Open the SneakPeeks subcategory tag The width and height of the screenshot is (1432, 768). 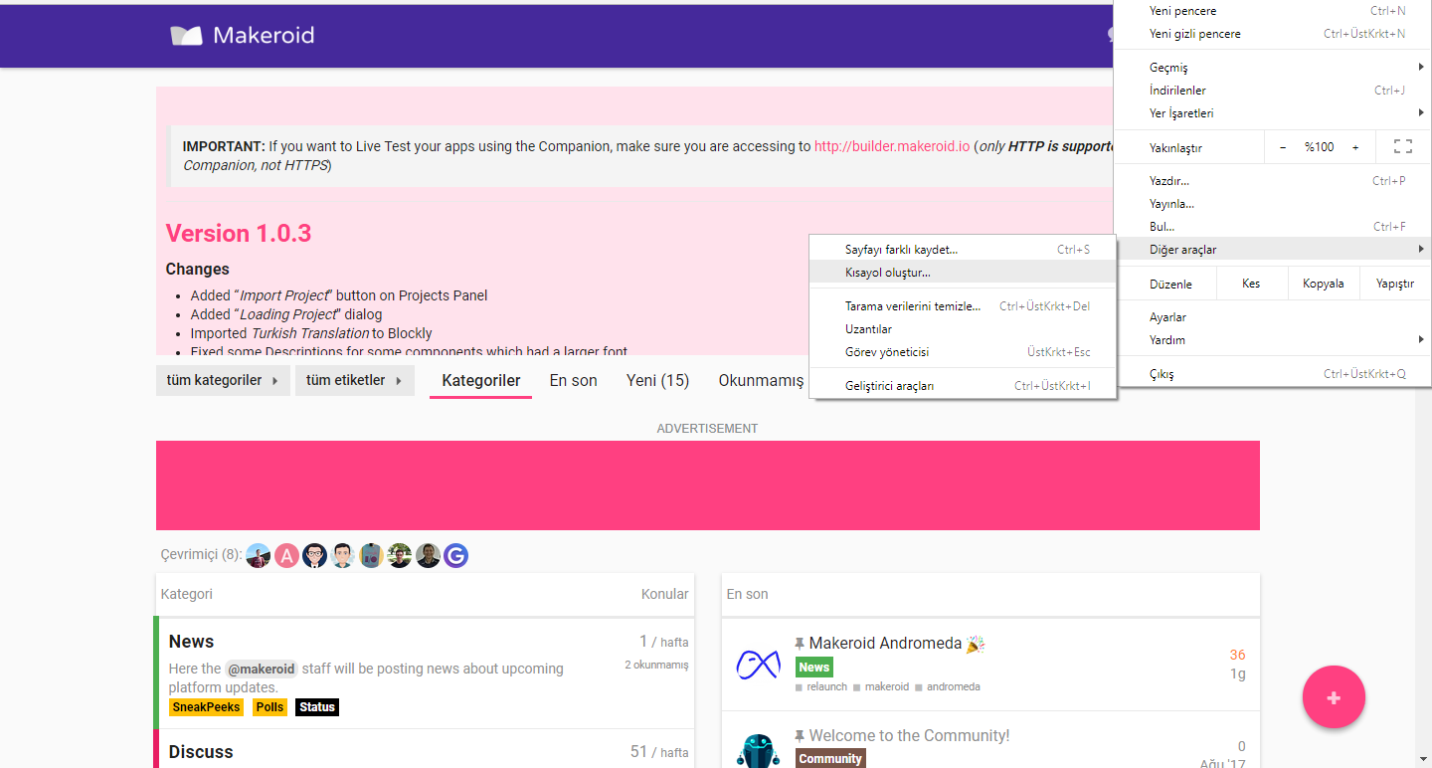pos(207,707)
